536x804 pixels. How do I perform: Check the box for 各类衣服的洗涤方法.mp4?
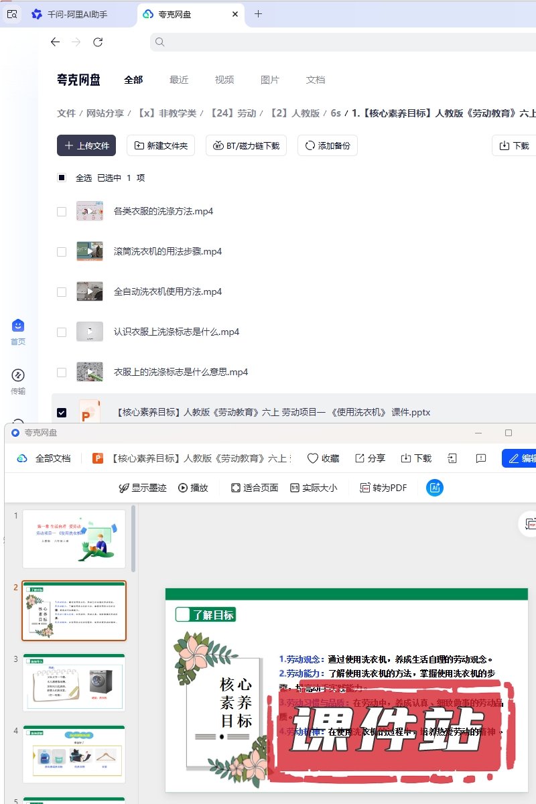point(62,212)
